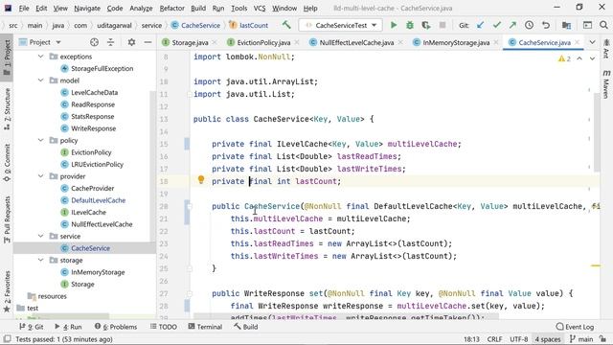Show hidden editor tabs dropdown

pos(592,42)
